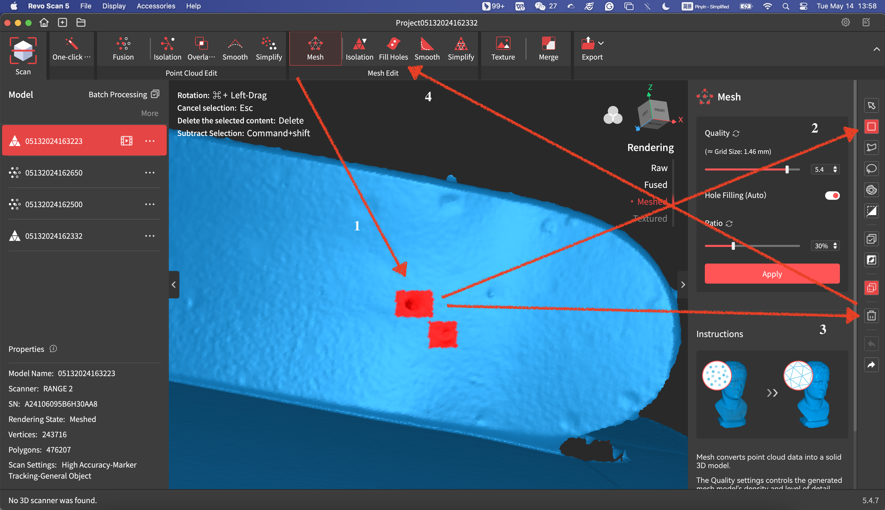This screenshot has height=510, width=885.
Task: Collapse right Mesh panel arrow
Action: [682, 284]
